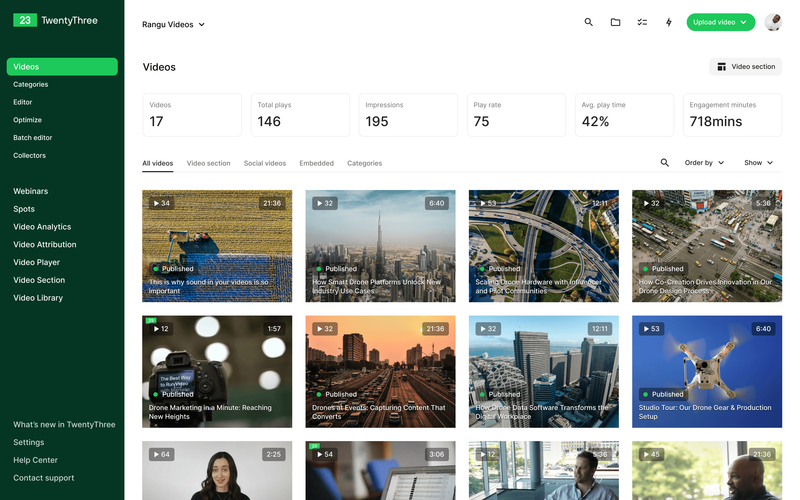800x500 pixels.
Task: Click the TwentyThree 23 logo
Action: click(x=55, y=20)
